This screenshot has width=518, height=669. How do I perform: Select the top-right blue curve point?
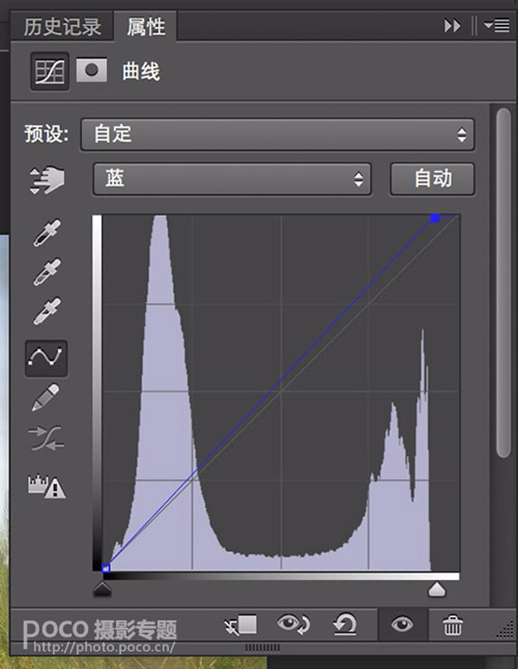click(x=434, y=218)
